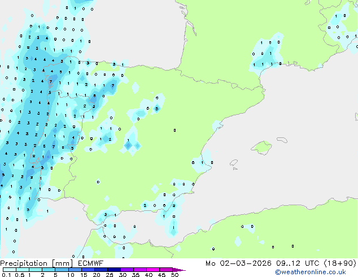The width and height of the screenshot is (358, 277).
Task: Click the 5–10 mm legend swatch
Action: click(62, 270)
